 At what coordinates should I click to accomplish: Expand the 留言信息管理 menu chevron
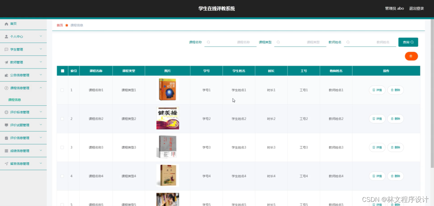point(41,163)
